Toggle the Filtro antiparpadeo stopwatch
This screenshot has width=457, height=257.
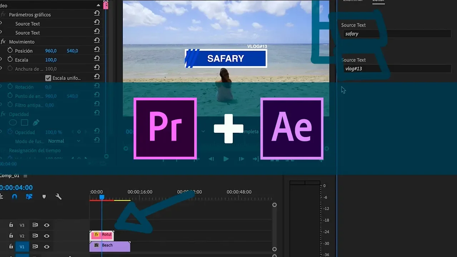point(10,105)
